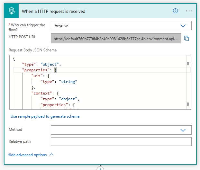
Task: Click the "properties": { line in schema
Action: (40, 70)
